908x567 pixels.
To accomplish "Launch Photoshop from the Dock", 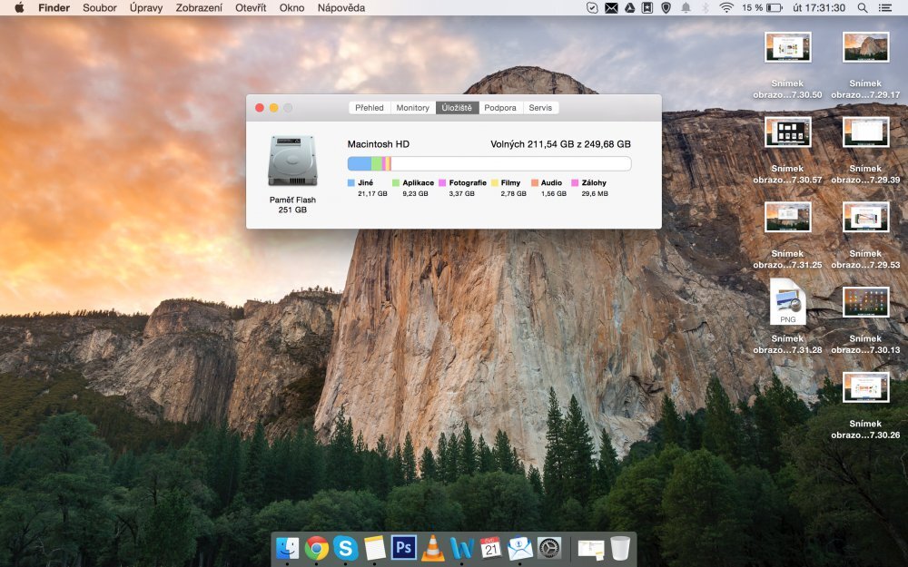I will click(x=402, y=548).
